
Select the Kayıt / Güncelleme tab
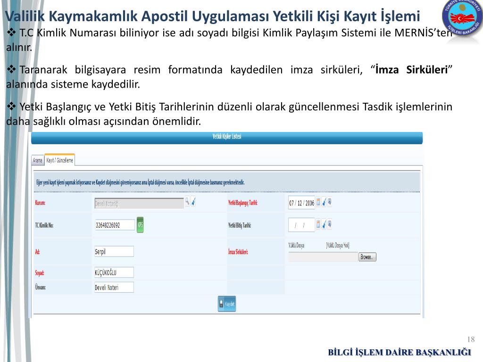click(60, 160)
